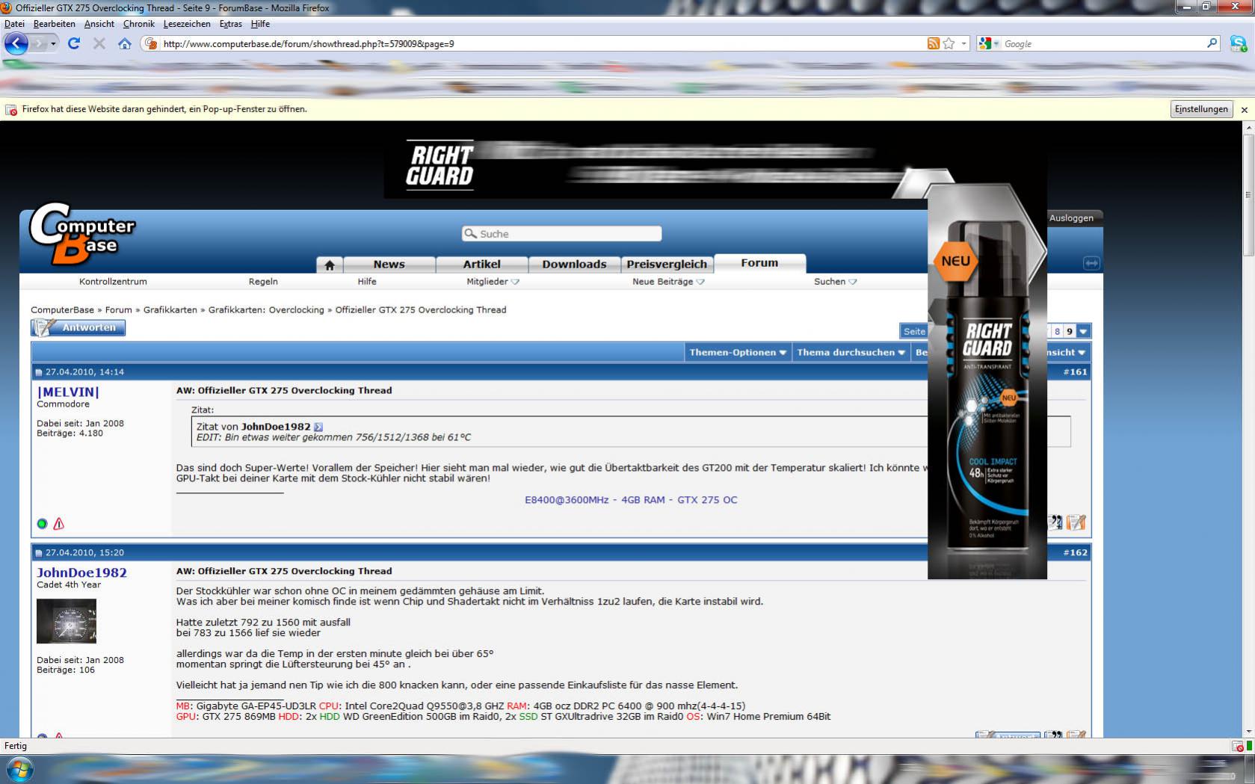Switch to the News tab
Image resolution: width=1255 pixels, height=784 pixels.
[389, 265]
